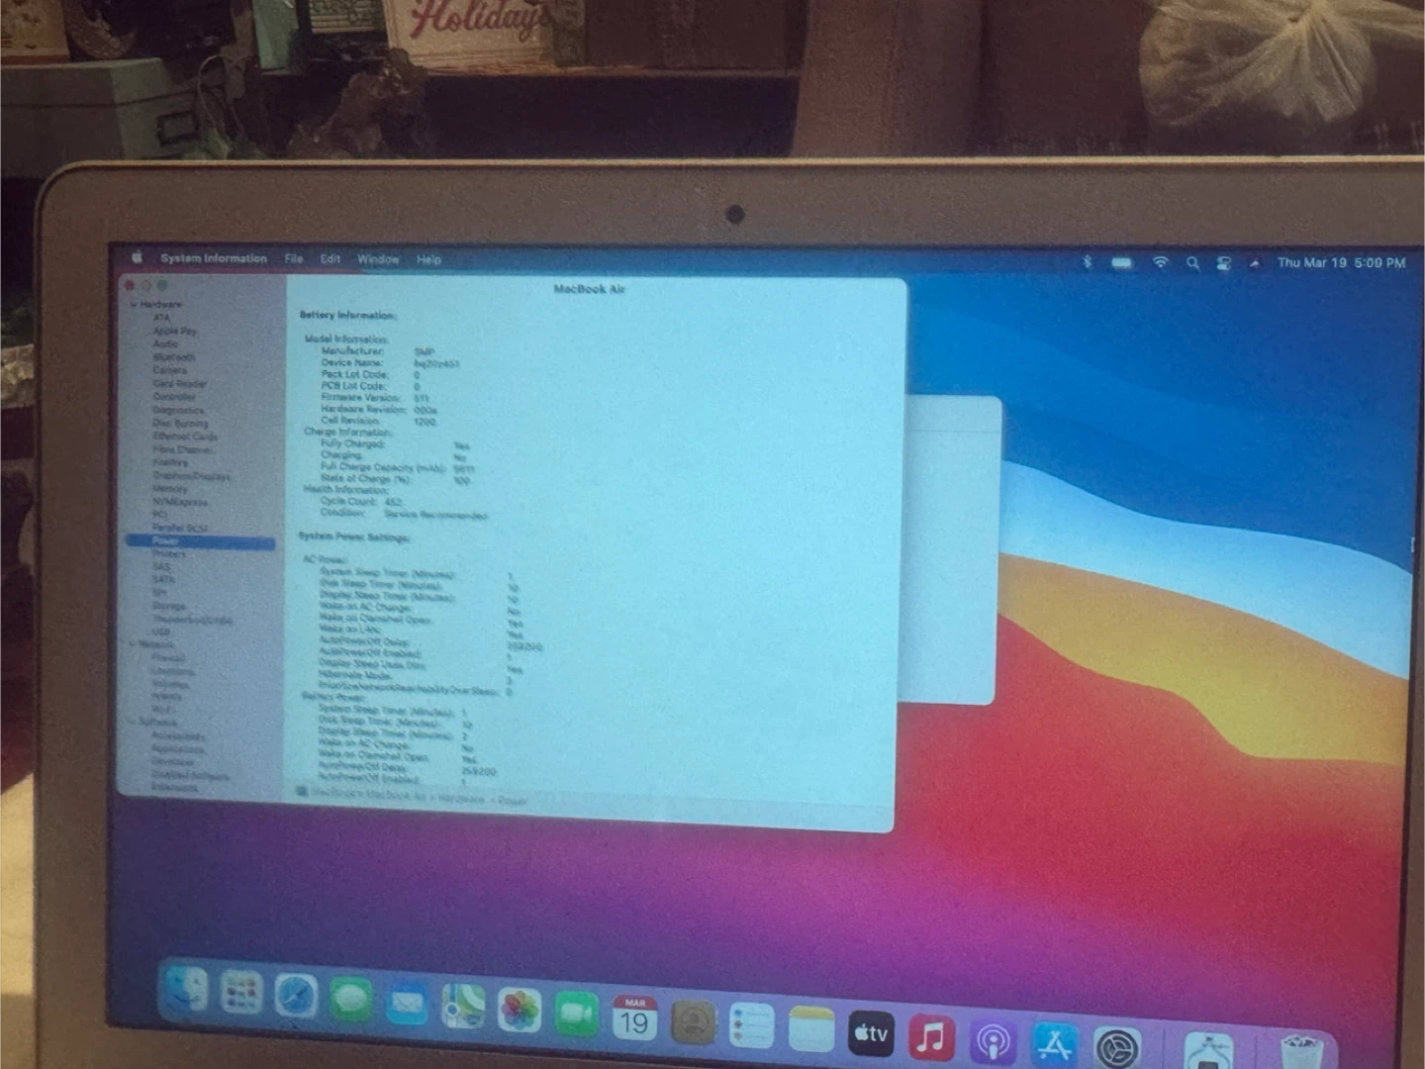Select ATA in the Hardware list
Image resolution: width=1425 pixels, height=1069 pixels.
point(161,318)
